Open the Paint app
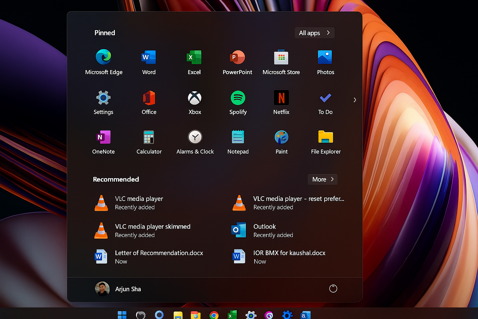Image resolution: width=478 pixels, height=319 pixels. [281, 142]
